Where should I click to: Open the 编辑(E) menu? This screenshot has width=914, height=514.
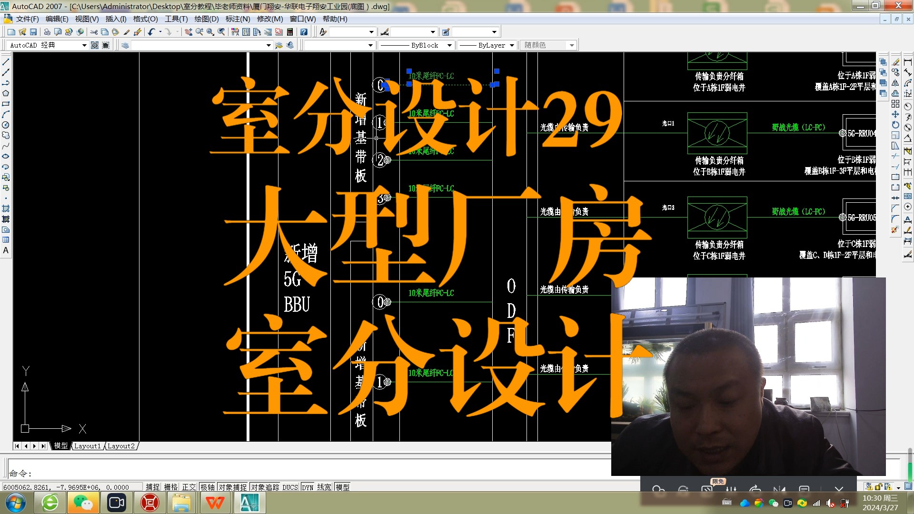pyautogui.click(x=57, y=19)
